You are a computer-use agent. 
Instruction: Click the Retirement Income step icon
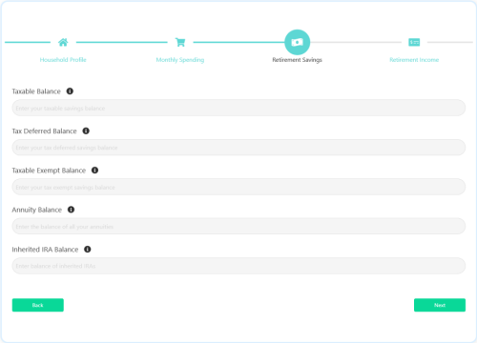(x=414, y=42)
